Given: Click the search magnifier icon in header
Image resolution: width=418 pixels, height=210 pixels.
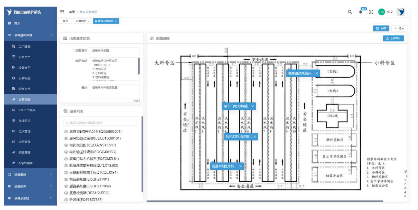Looking at the screenshot, I should (350, 12).
